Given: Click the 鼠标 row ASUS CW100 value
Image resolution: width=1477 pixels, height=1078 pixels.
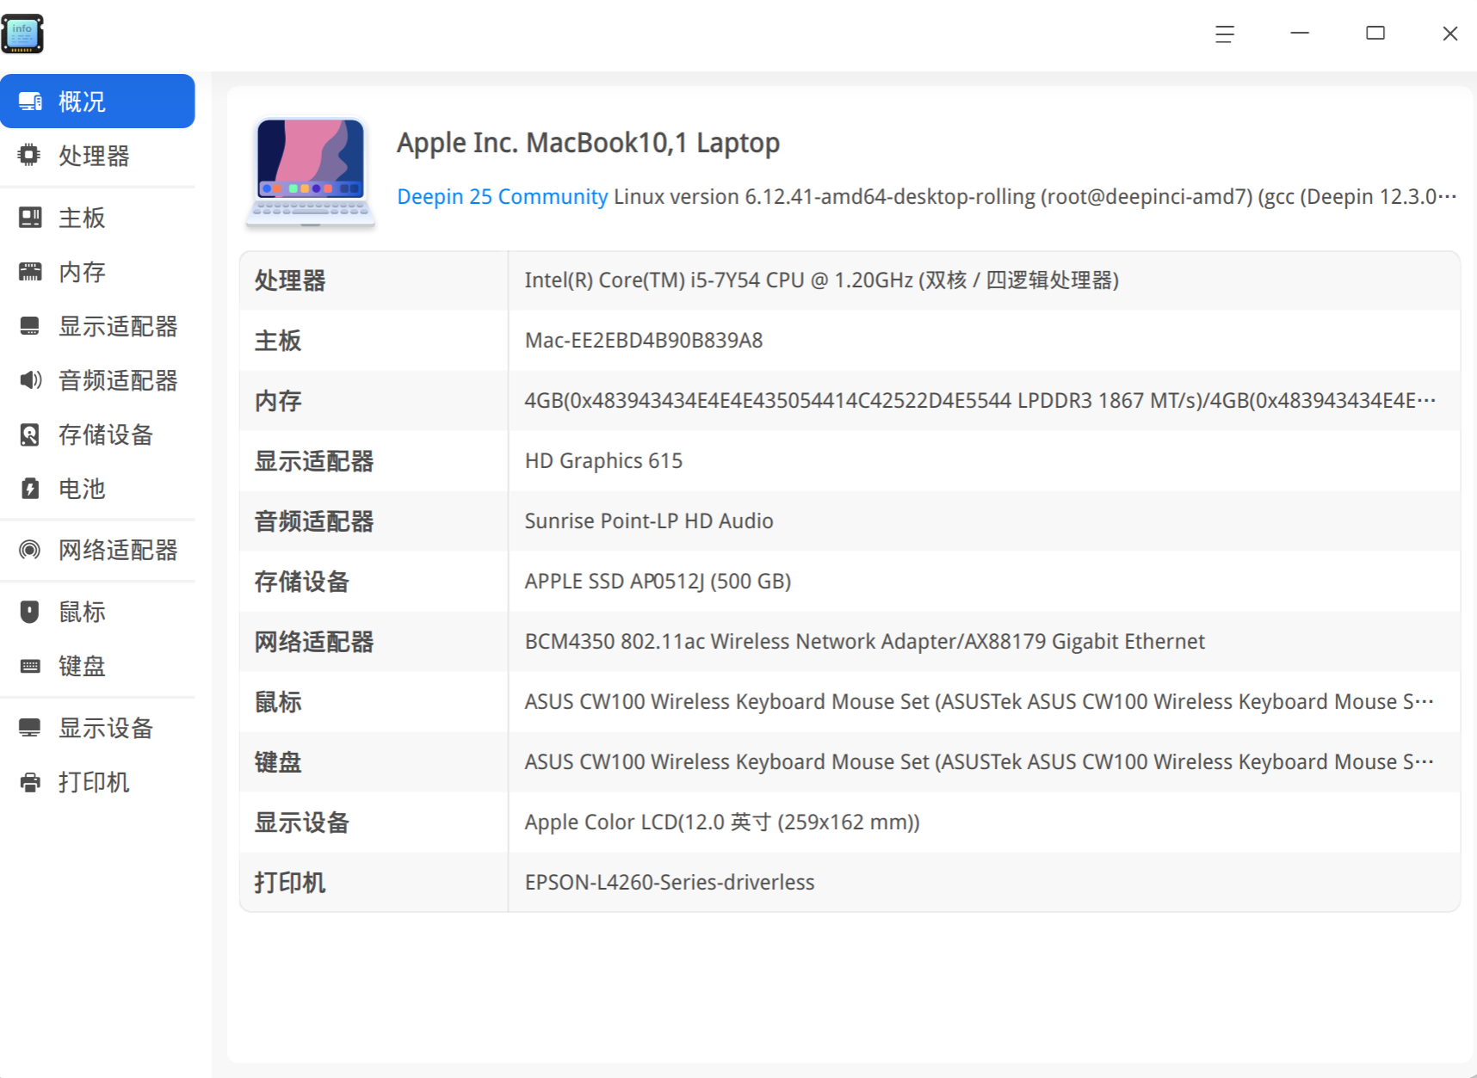Looking at the screenshot, I should click(x=980, y=702).
